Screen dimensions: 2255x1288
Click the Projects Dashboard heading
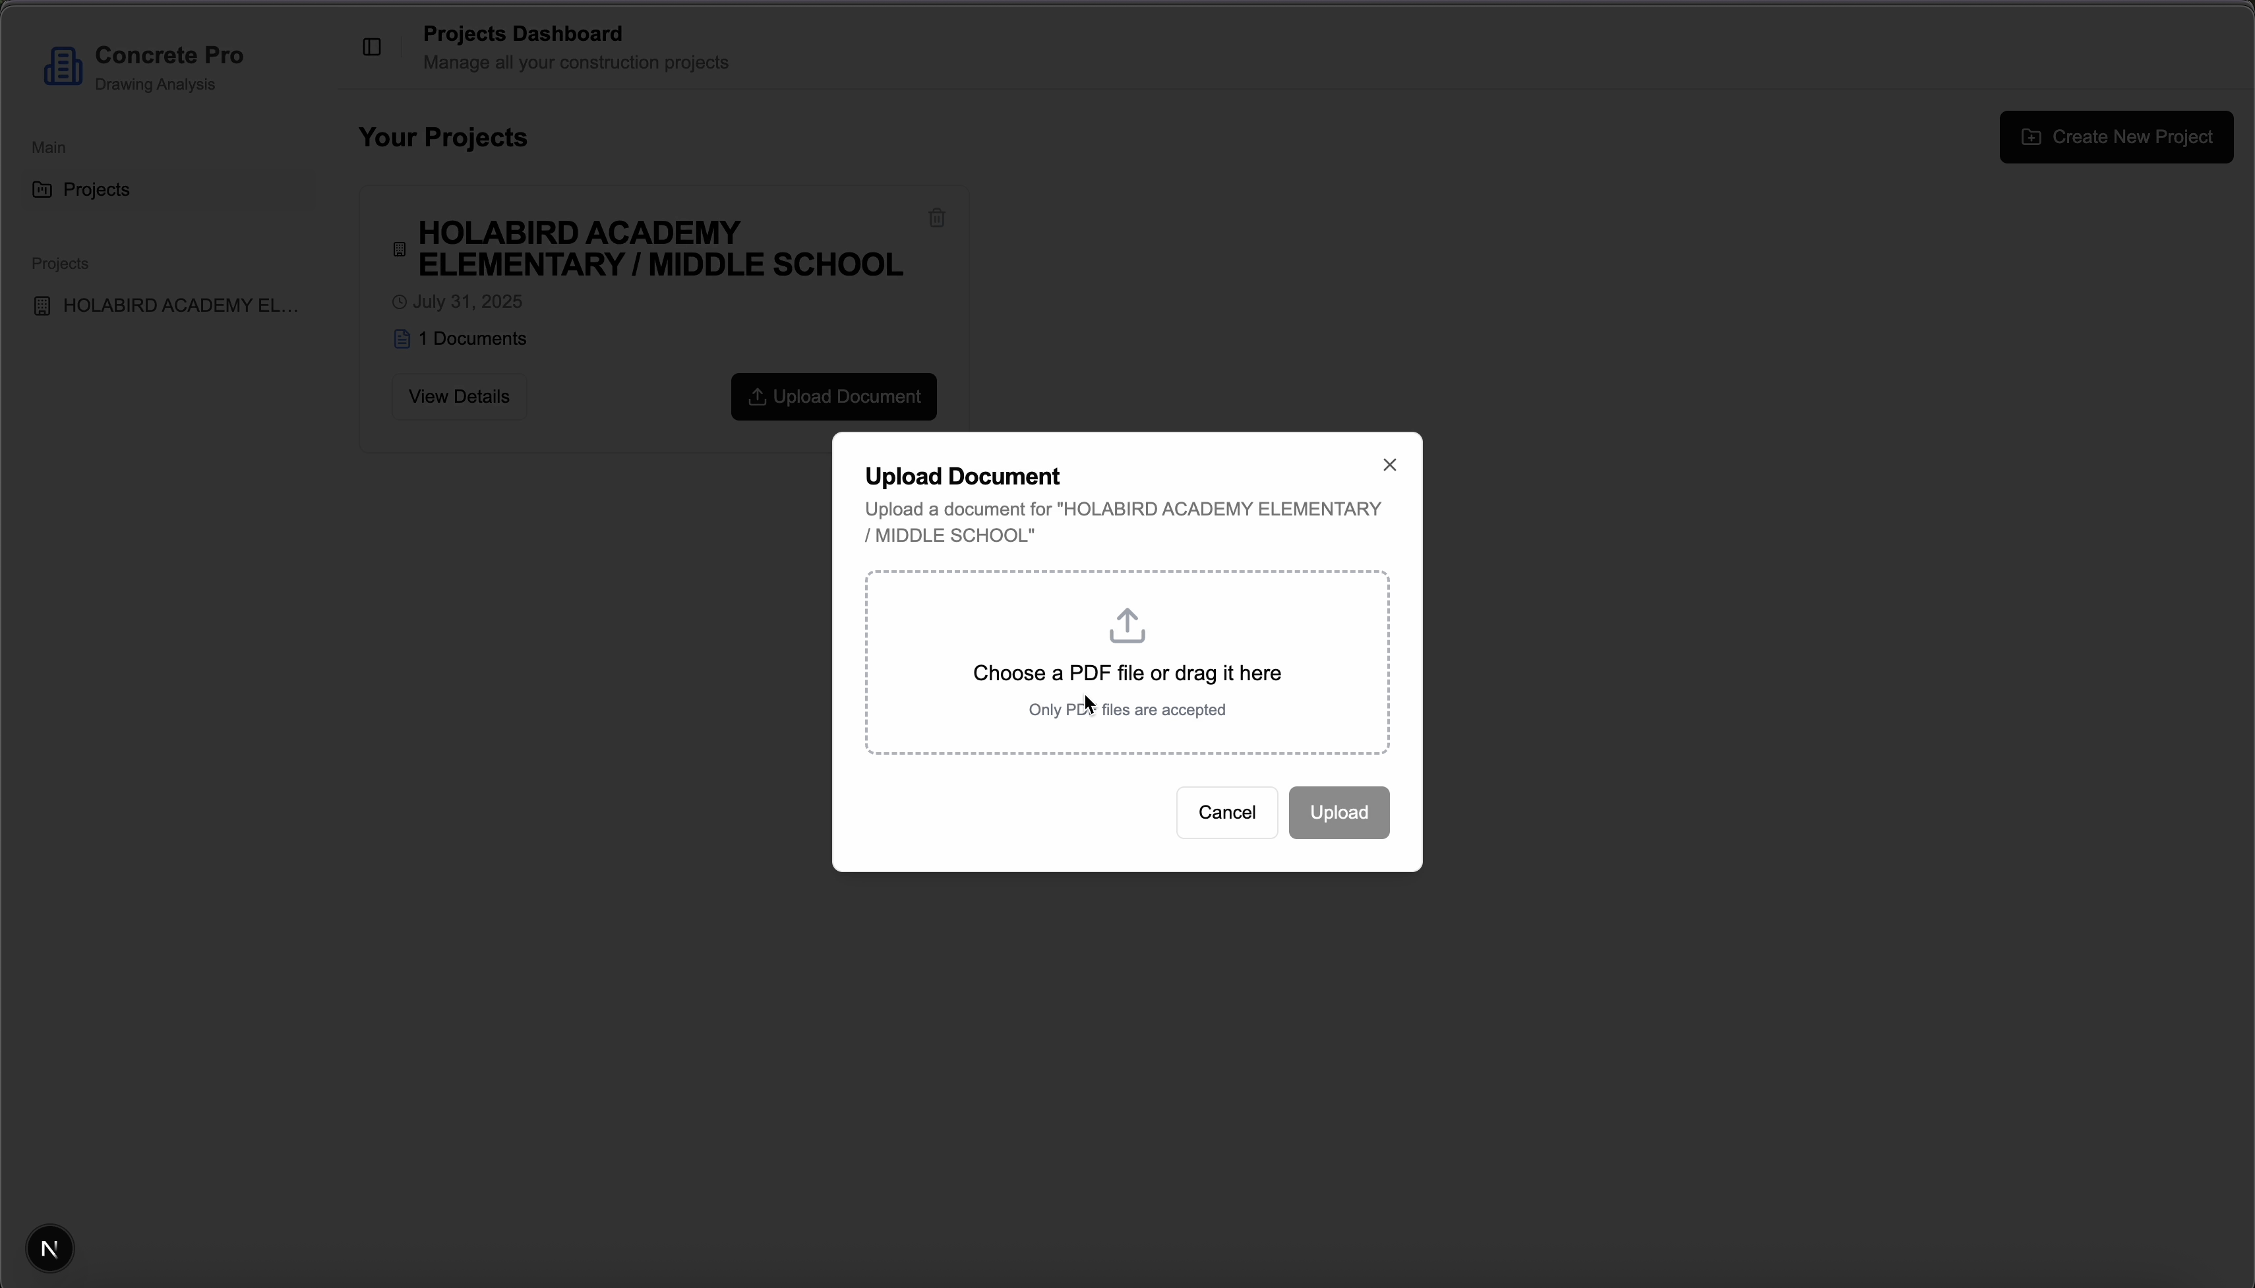coord(522,34)
